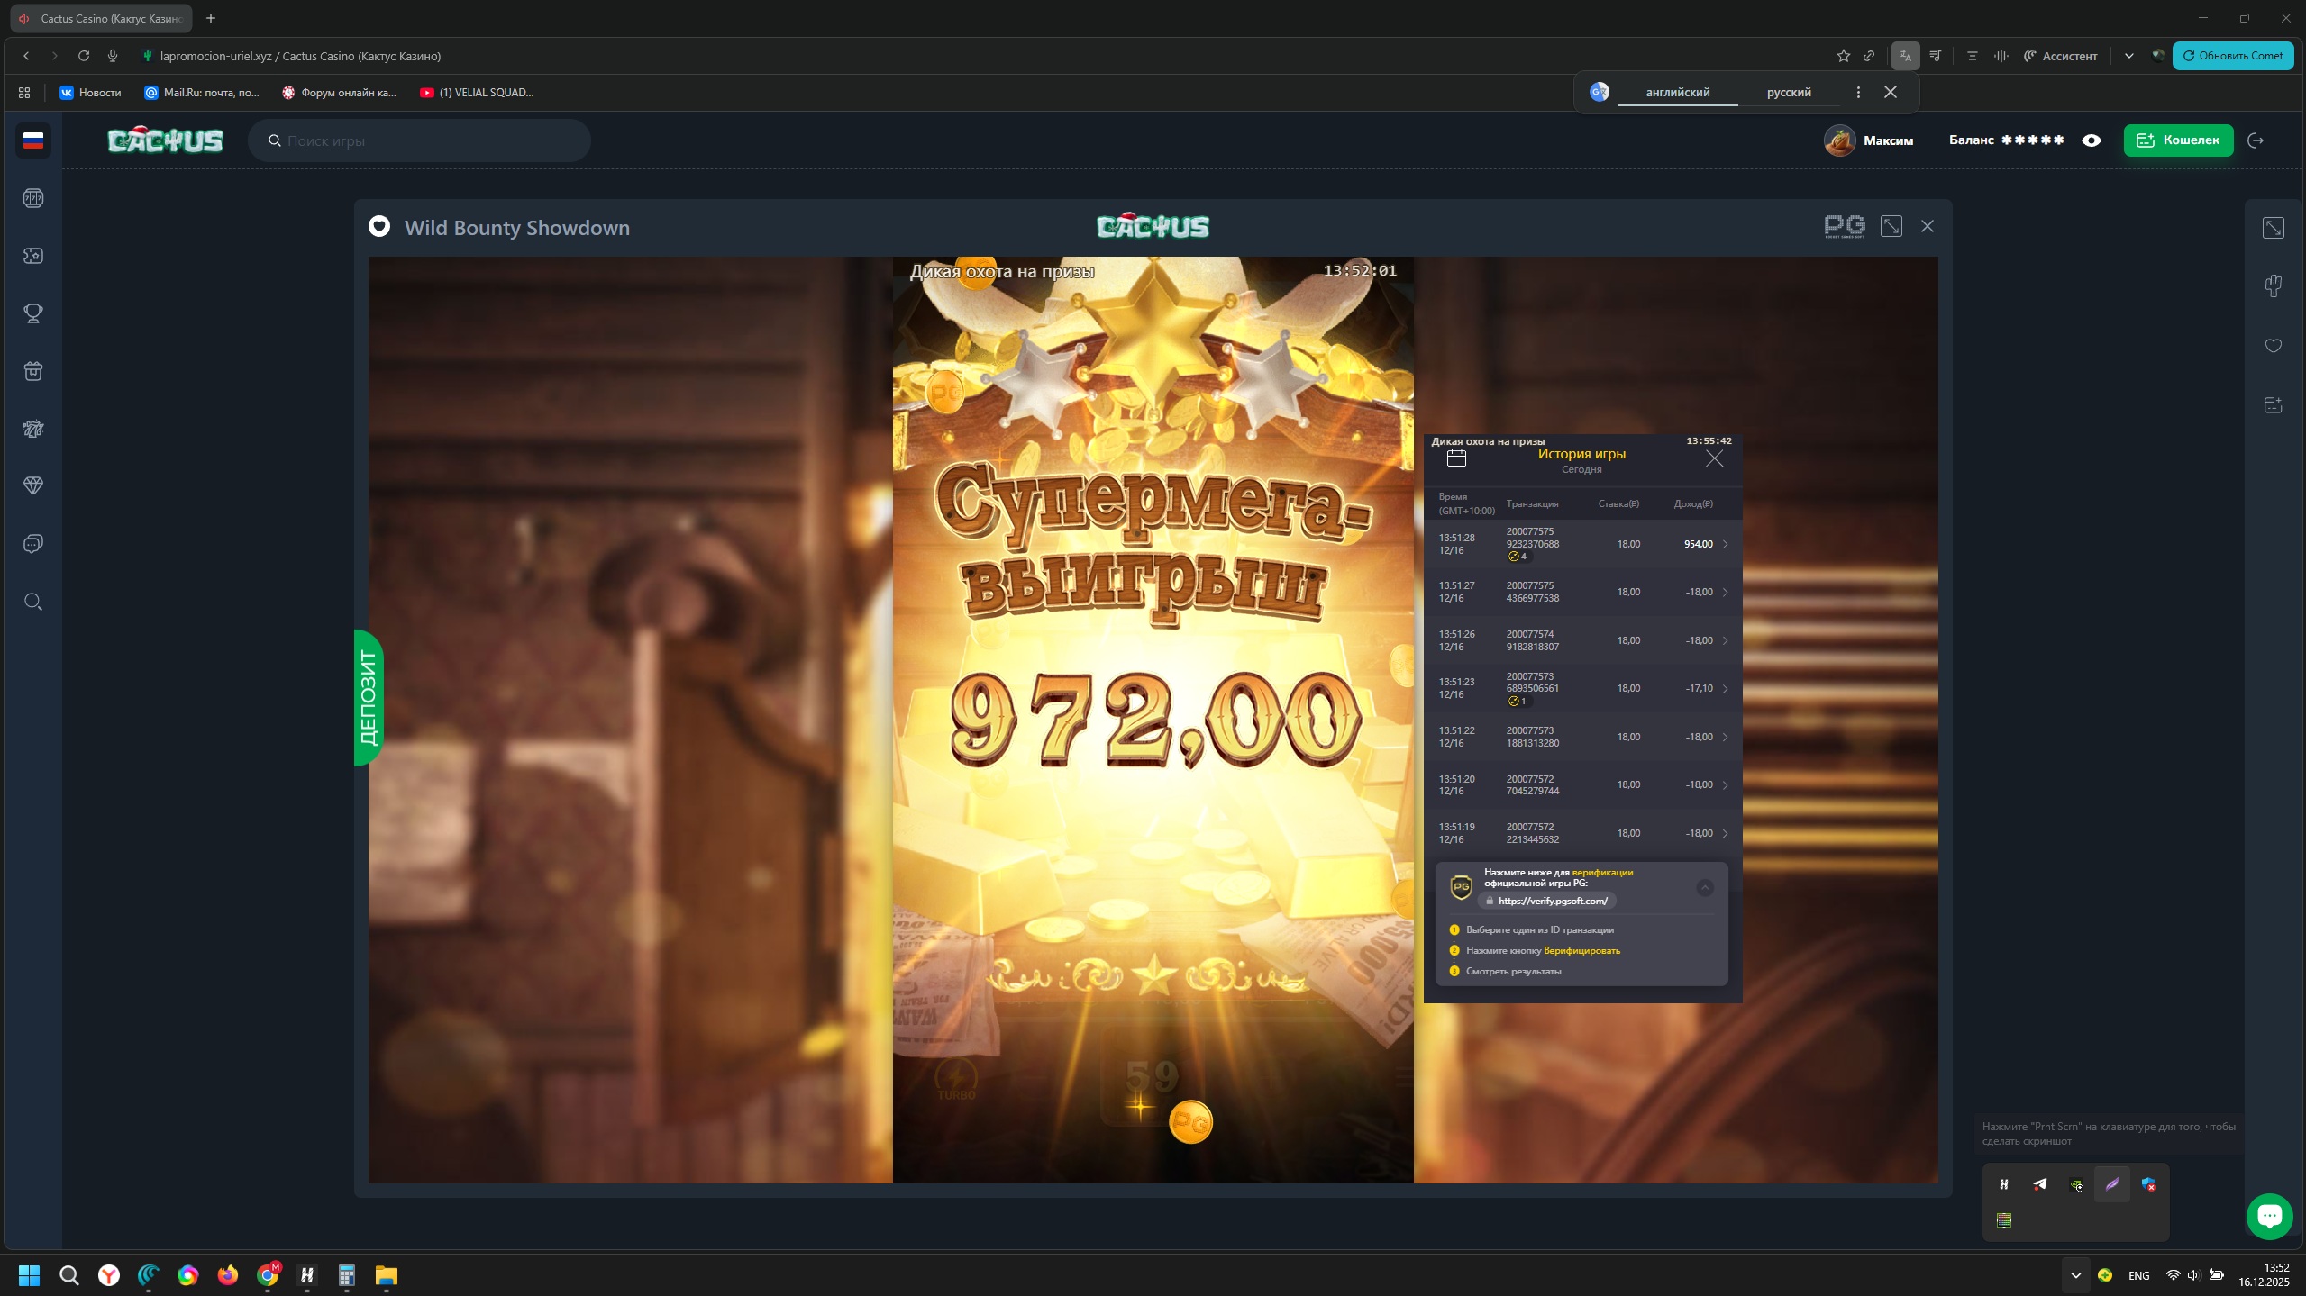Open the slots sidebar icon
This screenshot has width=2306, height=1296.
pos(33,198)
